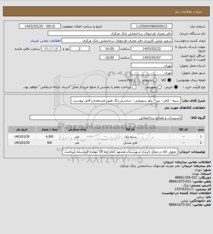Click the تاریخ نیاز column header

point(22,129)
